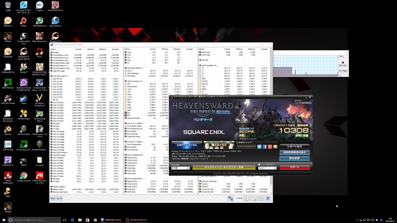
Task: Share score on Twitter in benchmark
Action: (259, 147)
